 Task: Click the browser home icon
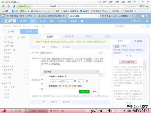(14, 6)
